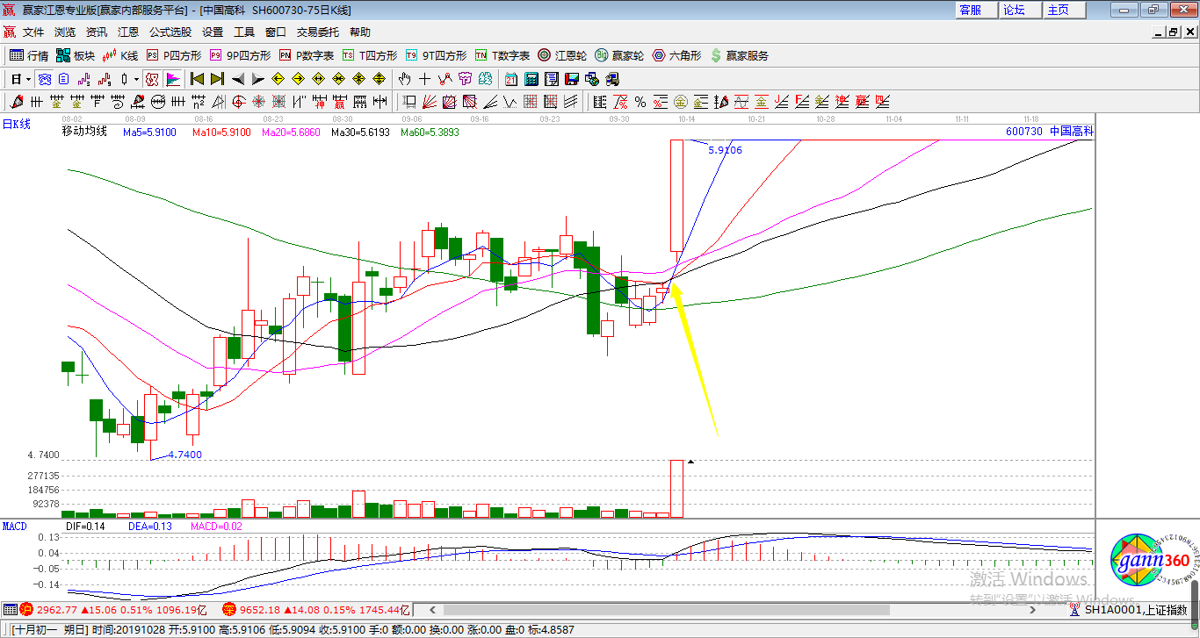This screenshot has width=1200, height=638.
Task: Open 赢家服务 with dollar icon
Action: point(739,55)
